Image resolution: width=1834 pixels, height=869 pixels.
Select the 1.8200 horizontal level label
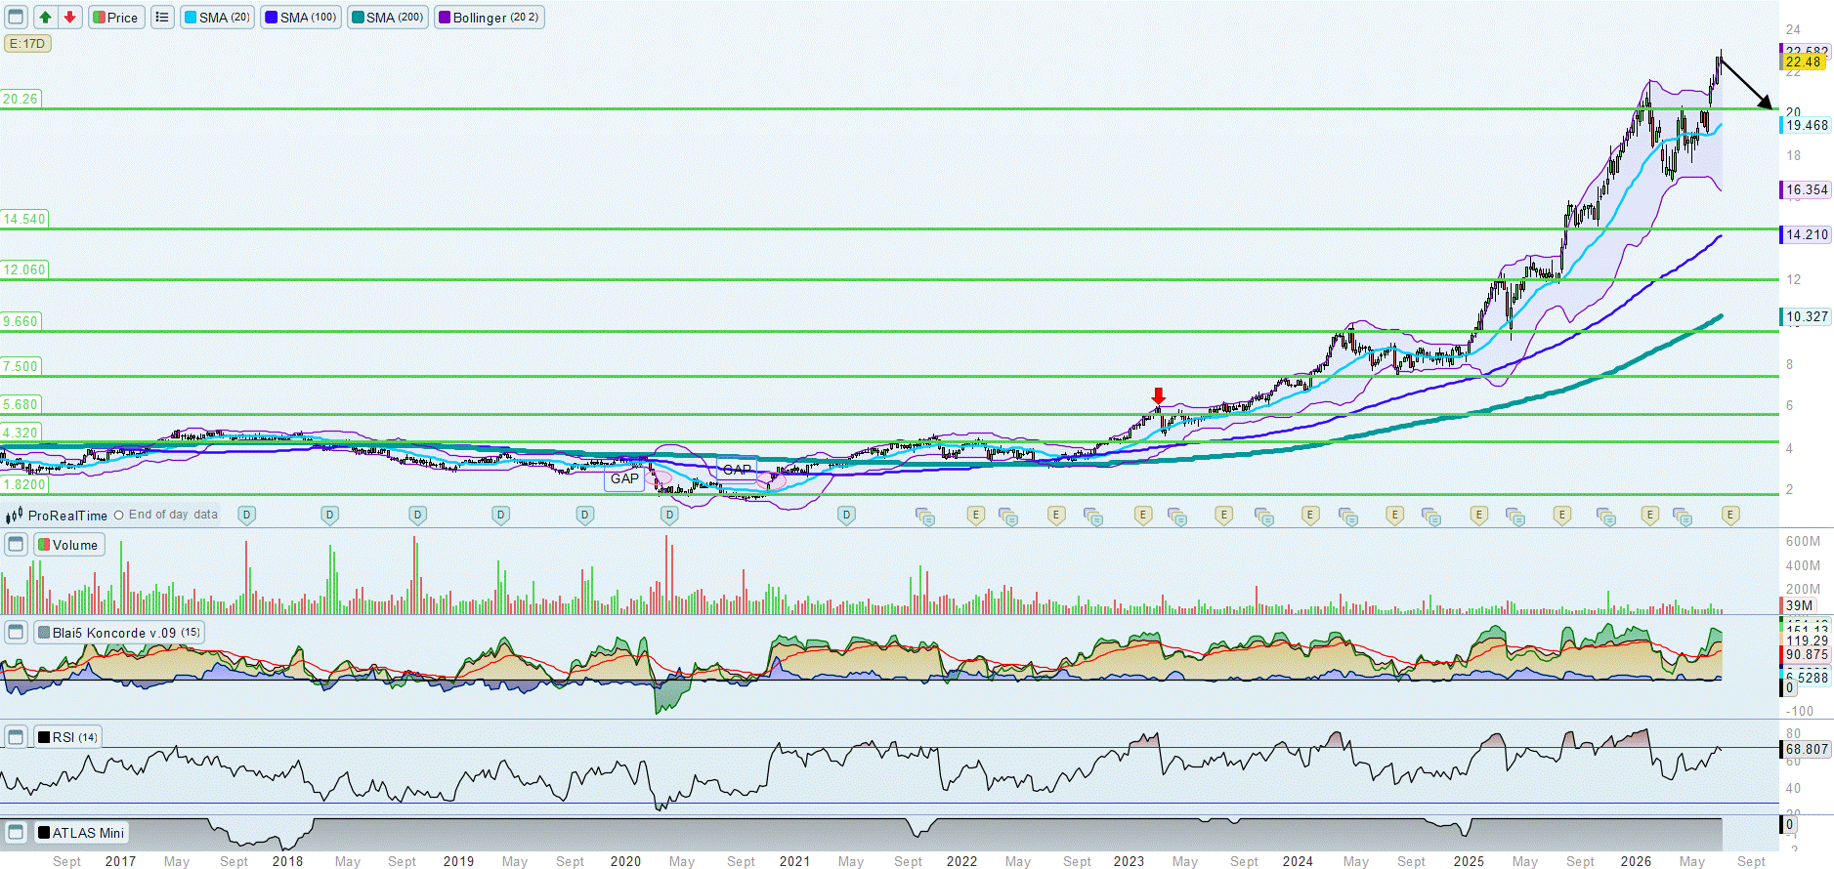click(x=24, y=484)
